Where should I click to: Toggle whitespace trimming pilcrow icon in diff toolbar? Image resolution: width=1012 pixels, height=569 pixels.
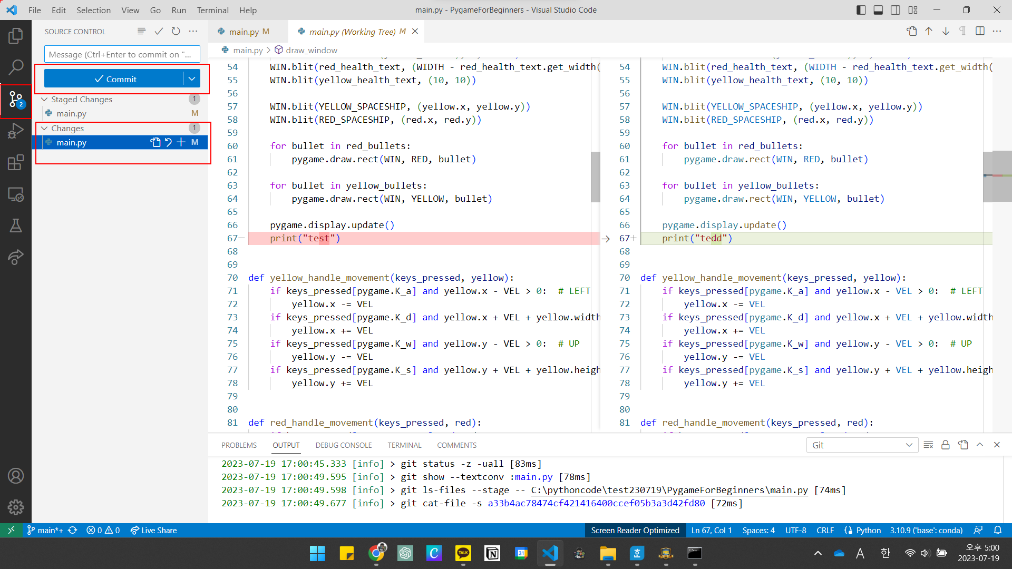962,32
